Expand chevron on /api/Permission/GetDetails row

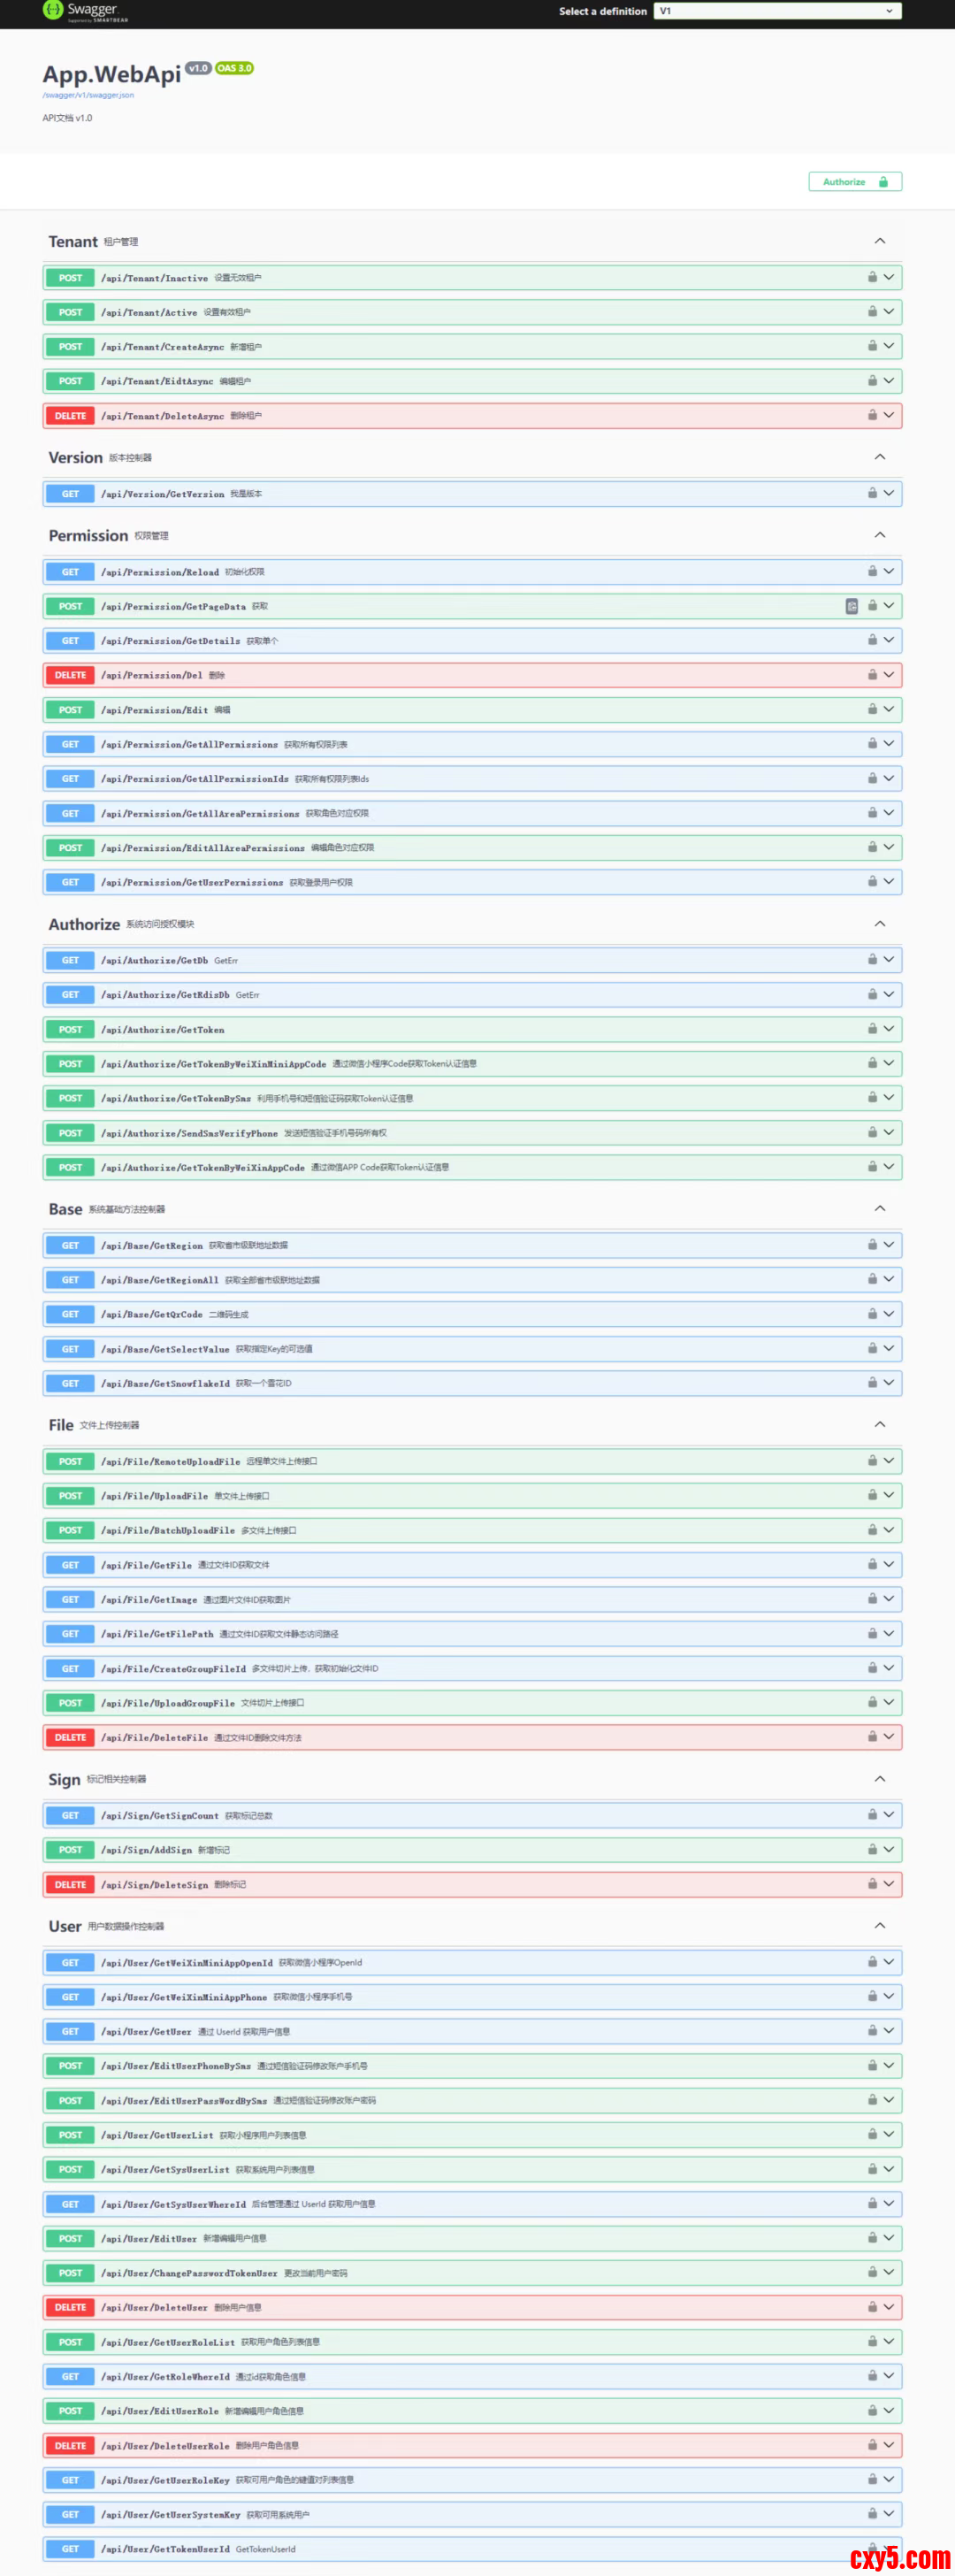pyautogui.click(x=888, y=640)
